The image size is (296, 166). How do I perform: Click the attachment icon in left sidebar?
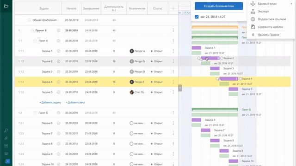[x=6, y=138]
